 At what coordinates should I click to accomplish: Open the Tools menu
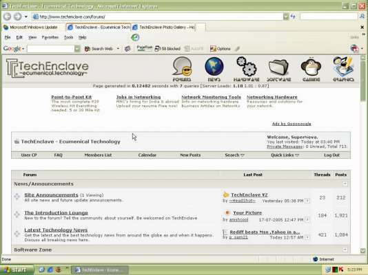click(68, 37)
